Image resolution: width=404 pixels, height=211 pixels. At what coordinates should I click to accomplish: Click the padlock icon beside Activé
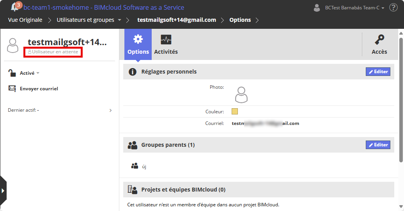point(12,73)
